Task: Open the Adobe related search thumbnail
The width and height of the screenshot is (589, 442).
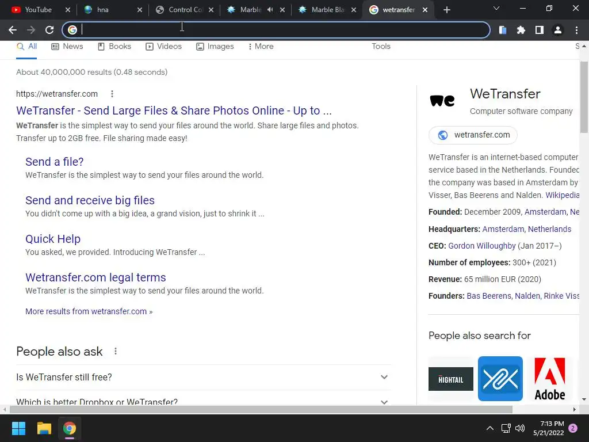Action: pyautogui.click(x=549, y=379)
